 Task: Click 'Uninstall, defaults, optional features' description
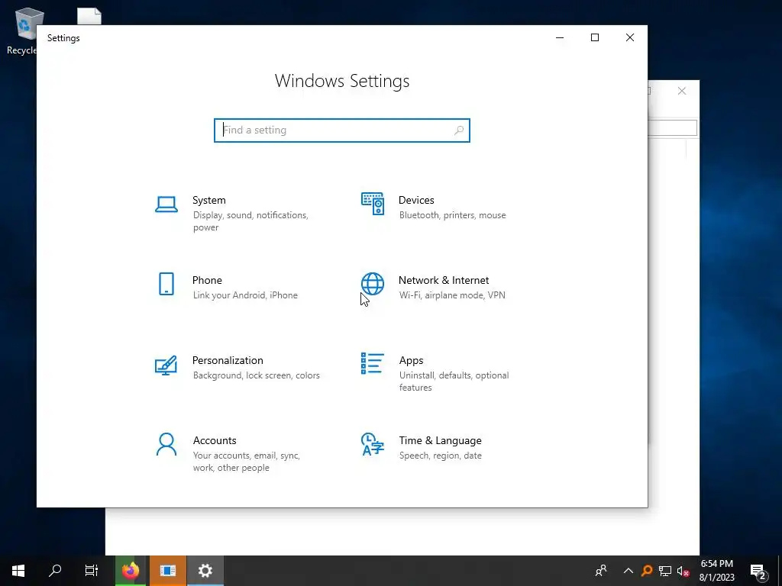coord(454,382)
